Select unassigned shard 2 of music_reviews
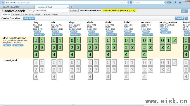This screenshot has height=106, width=190. tap(175, 62)
